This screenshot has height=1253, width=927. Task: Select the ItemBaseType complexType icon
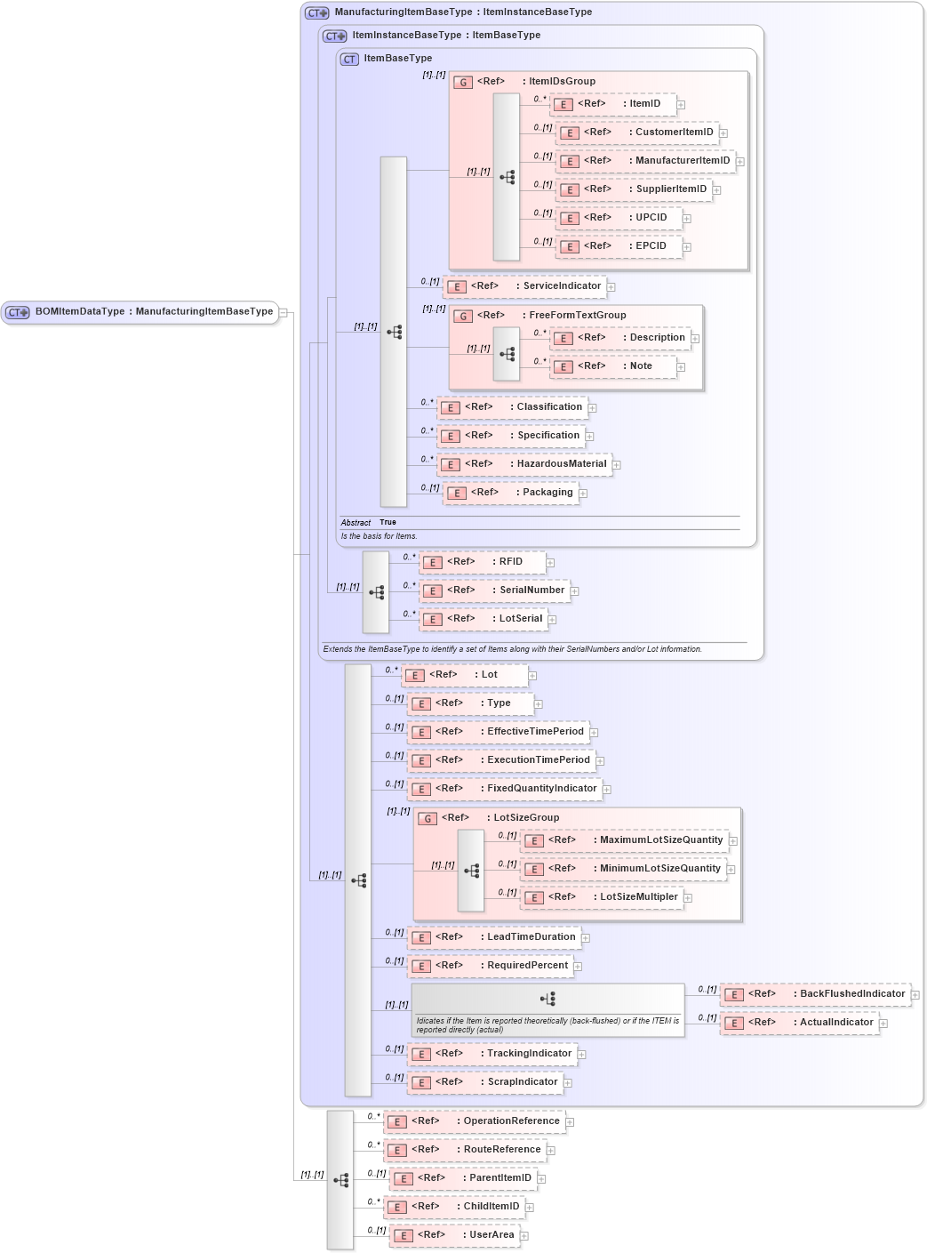point(348,58)
